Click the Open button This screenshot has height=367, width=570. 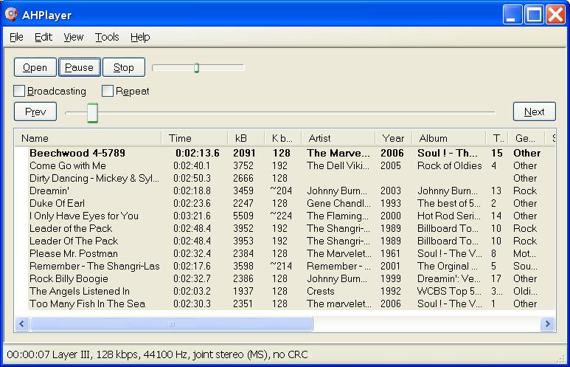click(x=35, y=67)
